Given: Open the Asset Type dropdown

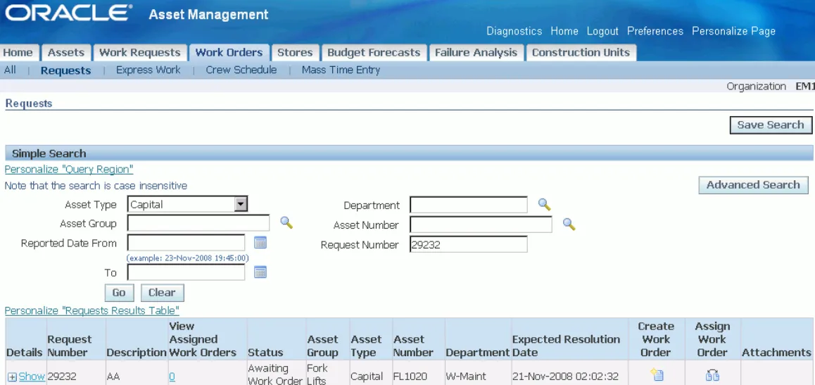Looking at the screenshot, I should [x=188, y=204].
